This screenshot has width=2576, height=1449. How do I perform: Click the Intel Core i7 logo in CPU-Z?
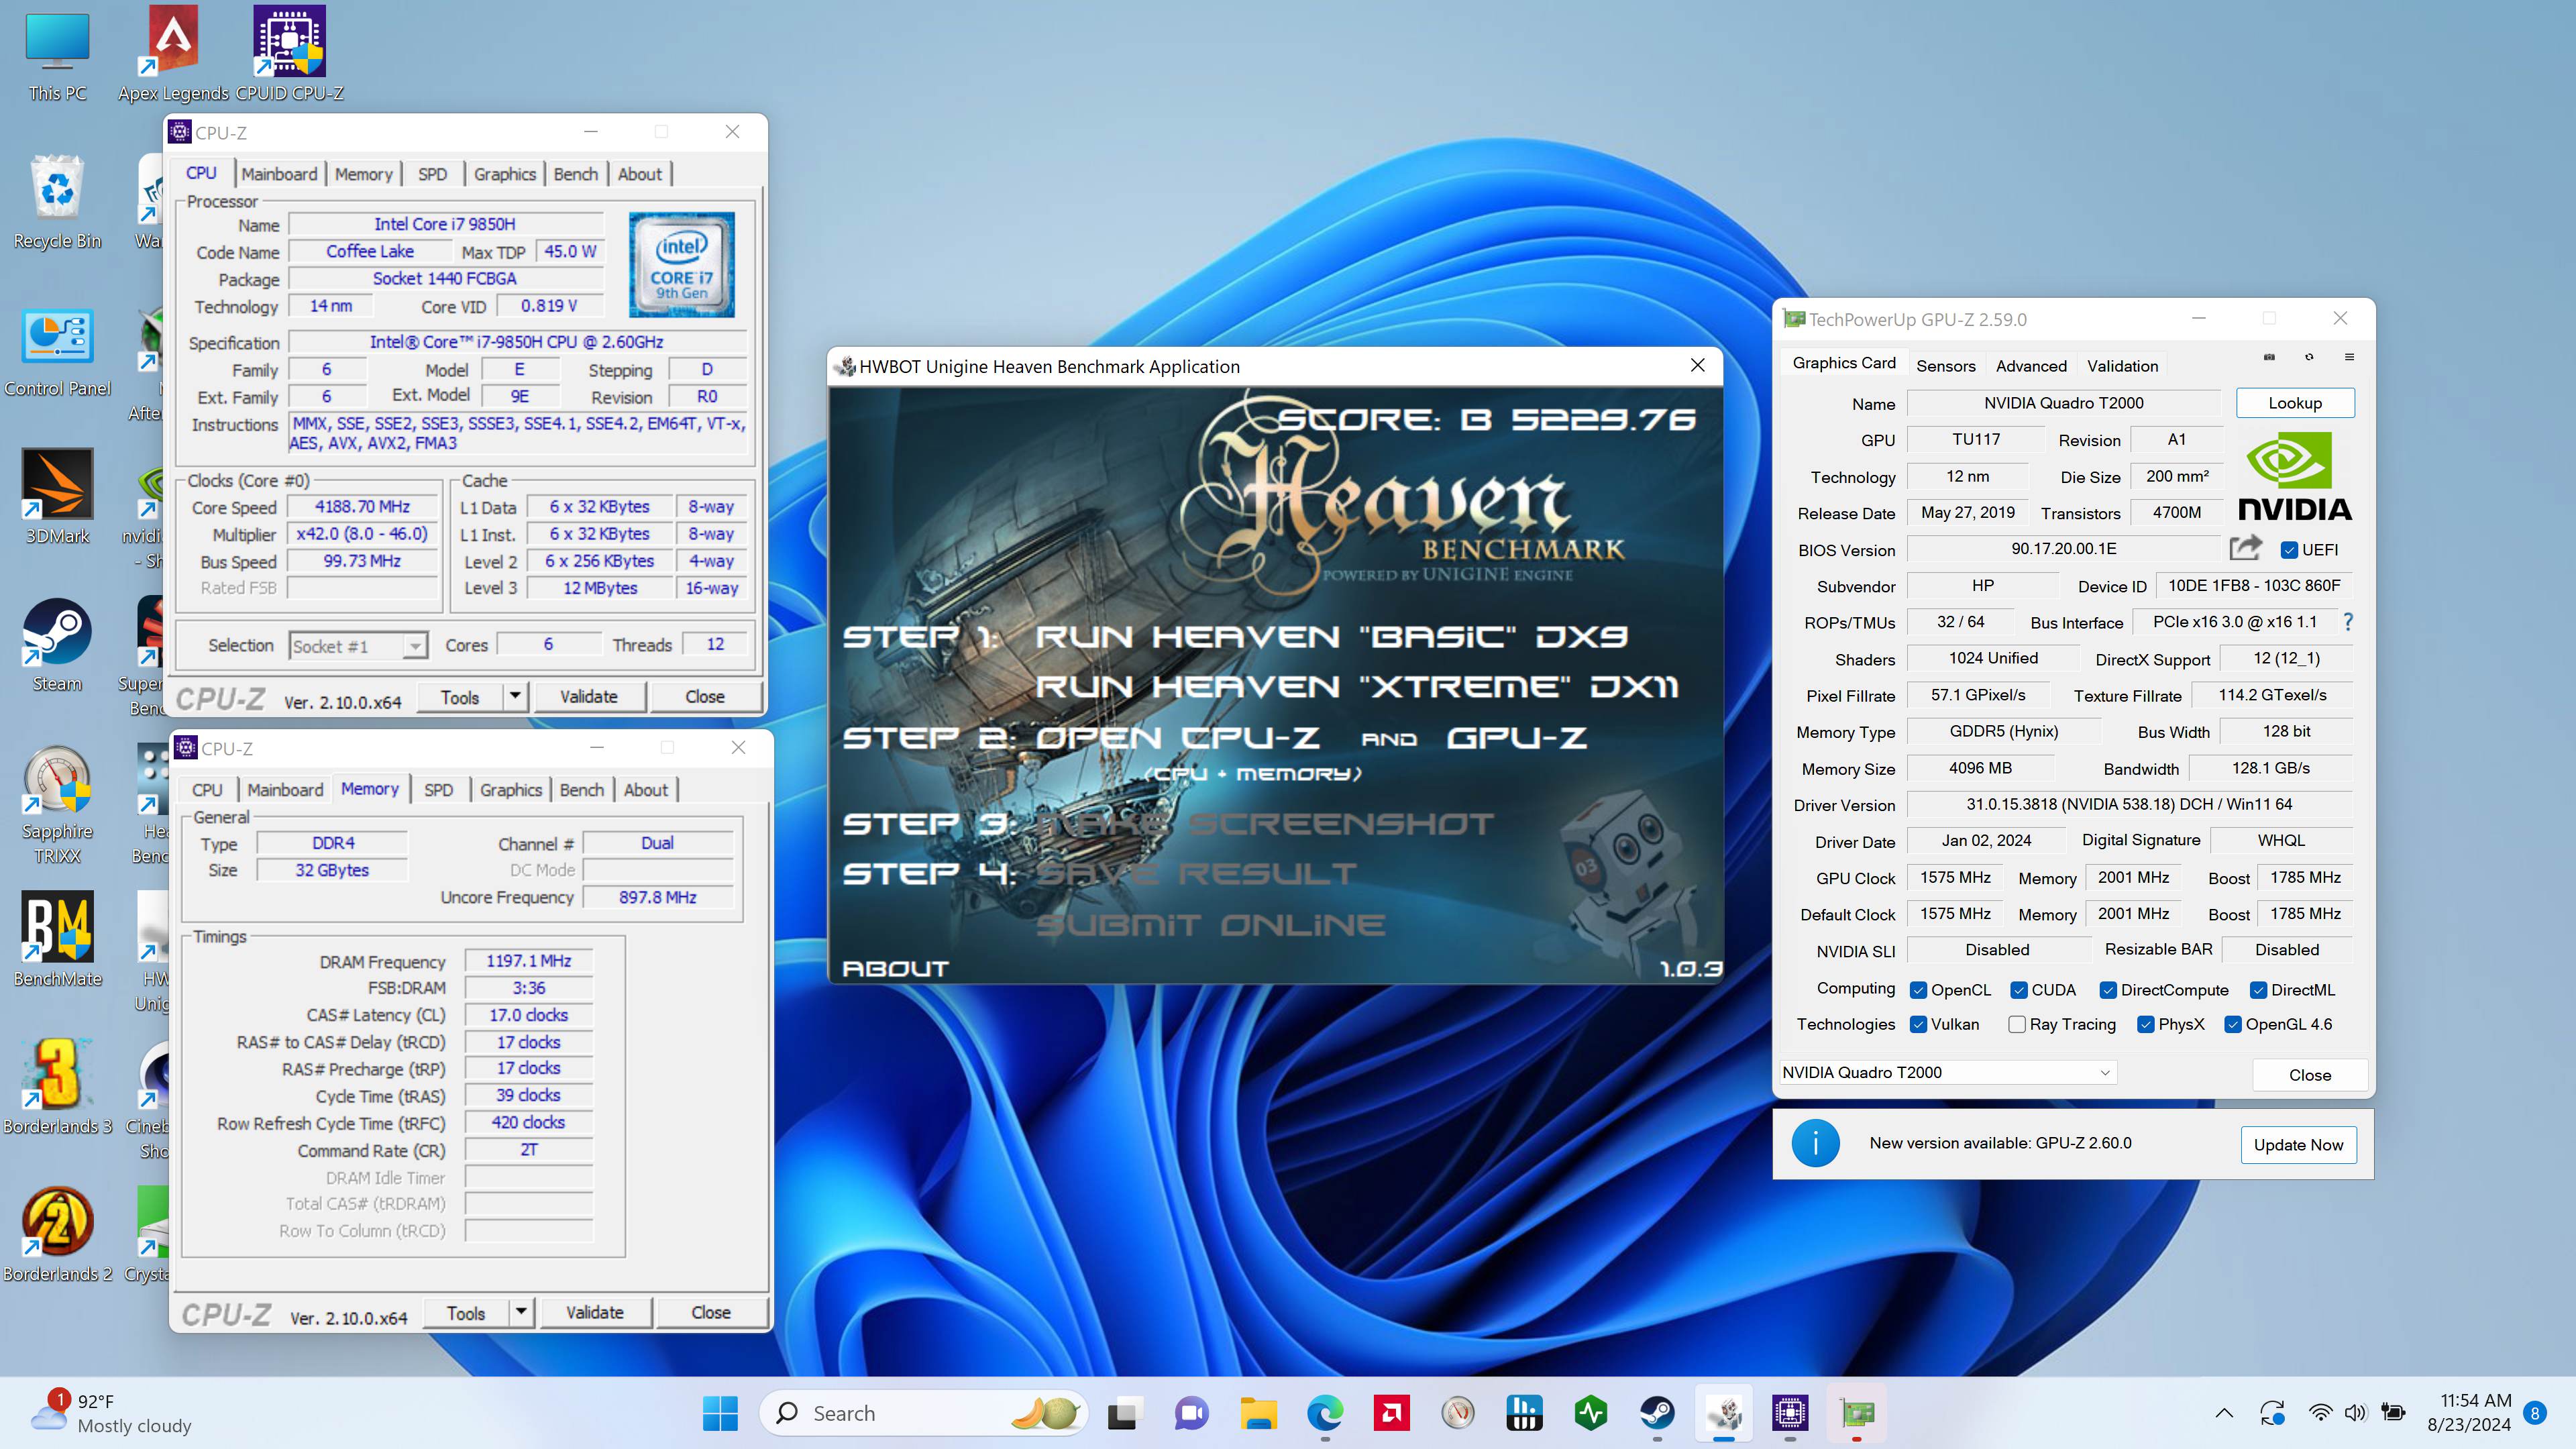[682, 264]
